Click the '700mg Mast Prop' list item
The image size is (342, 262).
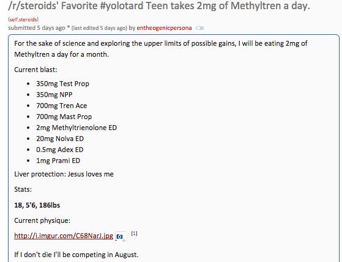pyautogui.click(x=64, y=117)
